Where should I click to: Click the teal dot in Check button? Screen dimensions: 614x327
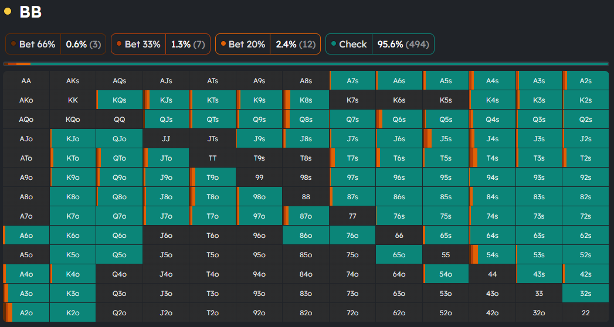click(x=334, y=44)
